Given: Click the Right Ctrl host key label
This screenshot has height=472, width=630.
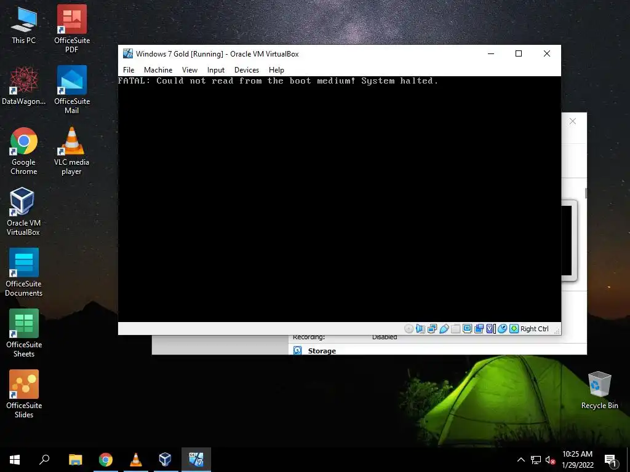Looking at the screenshot, I should 535,329.
